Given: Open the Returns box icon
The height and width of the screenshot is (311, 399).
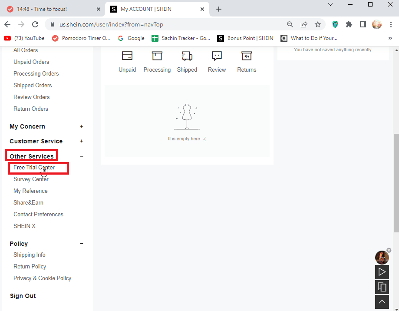Looking at the screenshot, I should pyautogui.click(x=247, y=56).
